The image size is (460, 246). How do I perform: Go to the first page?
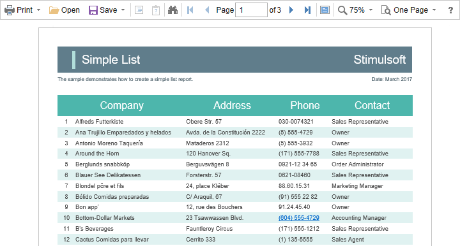[x=190, y=10]
